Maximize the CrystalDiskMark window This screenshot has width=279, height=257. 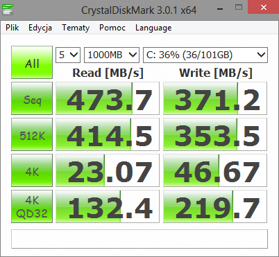[x=239, y=8]
